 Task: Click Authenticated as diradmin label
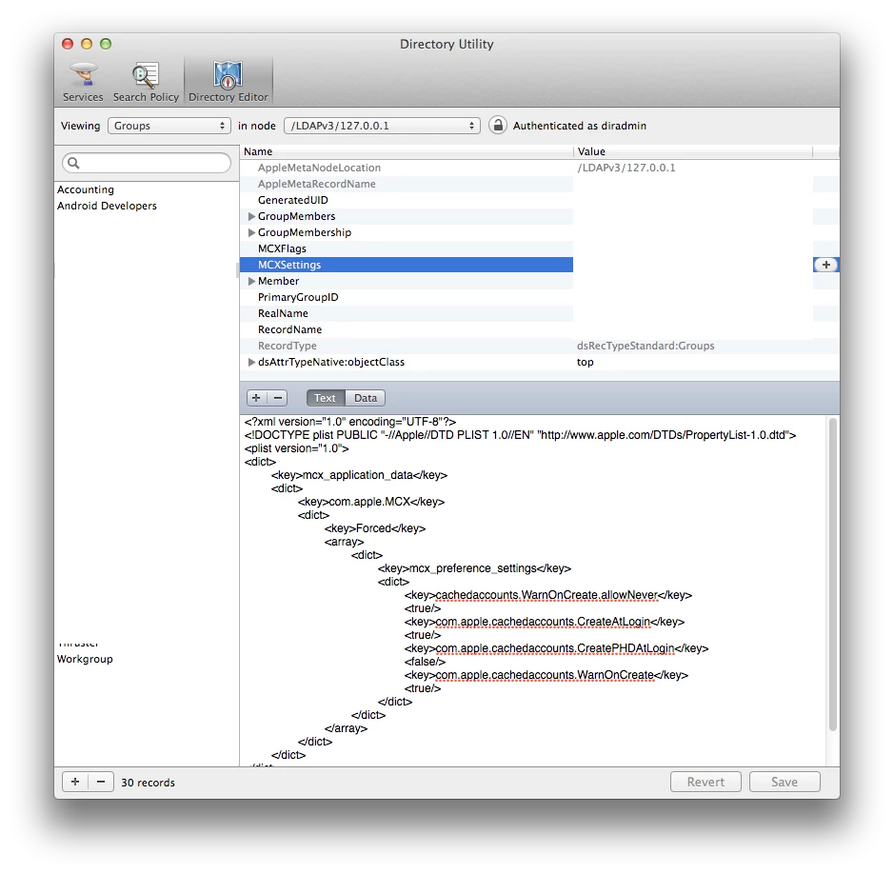[579, 126]
